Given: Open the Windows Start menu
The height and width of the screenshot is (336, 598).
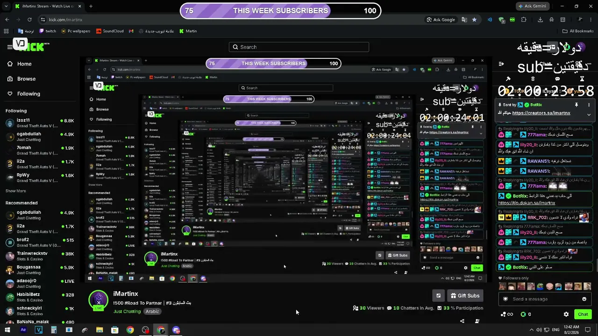Looking at the screenshot, I should [x=7, y=330].
